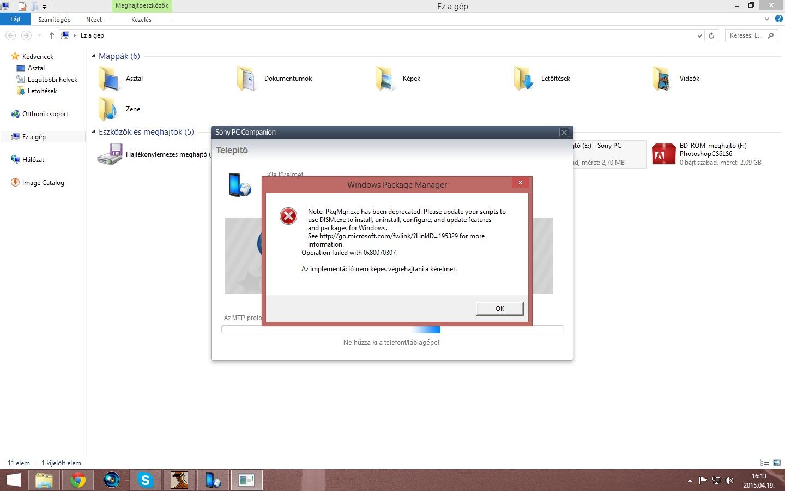Open the blue lens app on taskbar
Image resolution: width=785 pixels, height=491 pixels.
[112, 480]
